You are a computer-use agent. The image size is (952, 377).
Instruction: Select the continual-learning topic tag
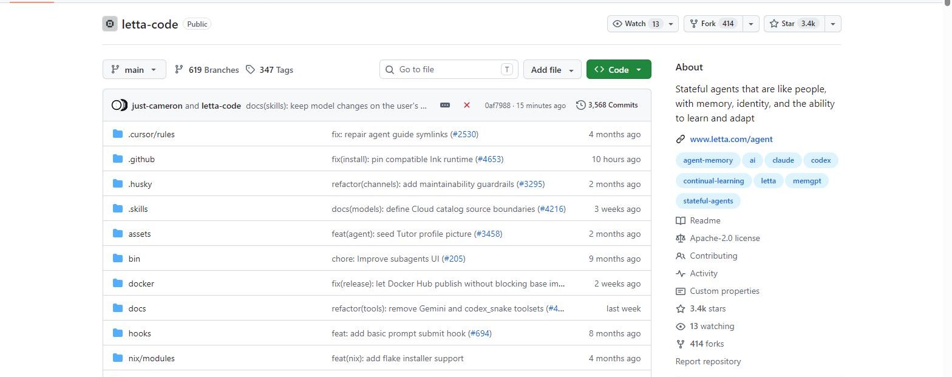[x=713, y=181]
